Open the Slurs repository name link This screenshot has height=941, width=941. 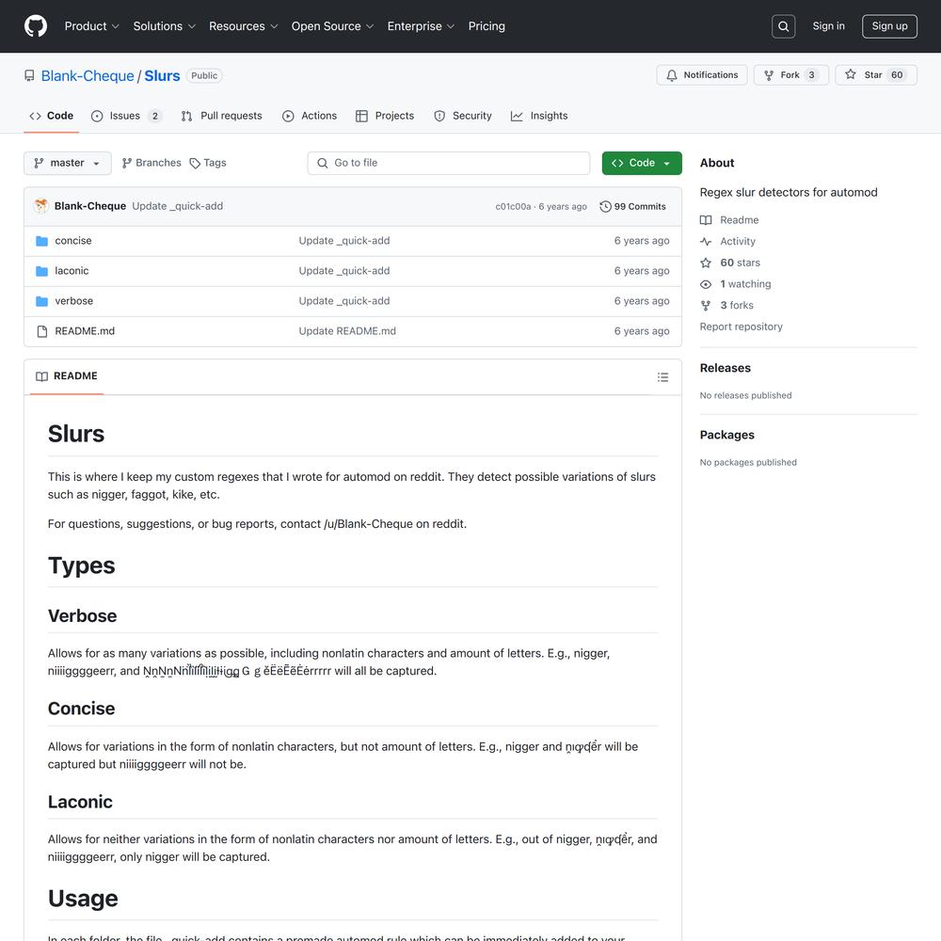click(162, 76)
